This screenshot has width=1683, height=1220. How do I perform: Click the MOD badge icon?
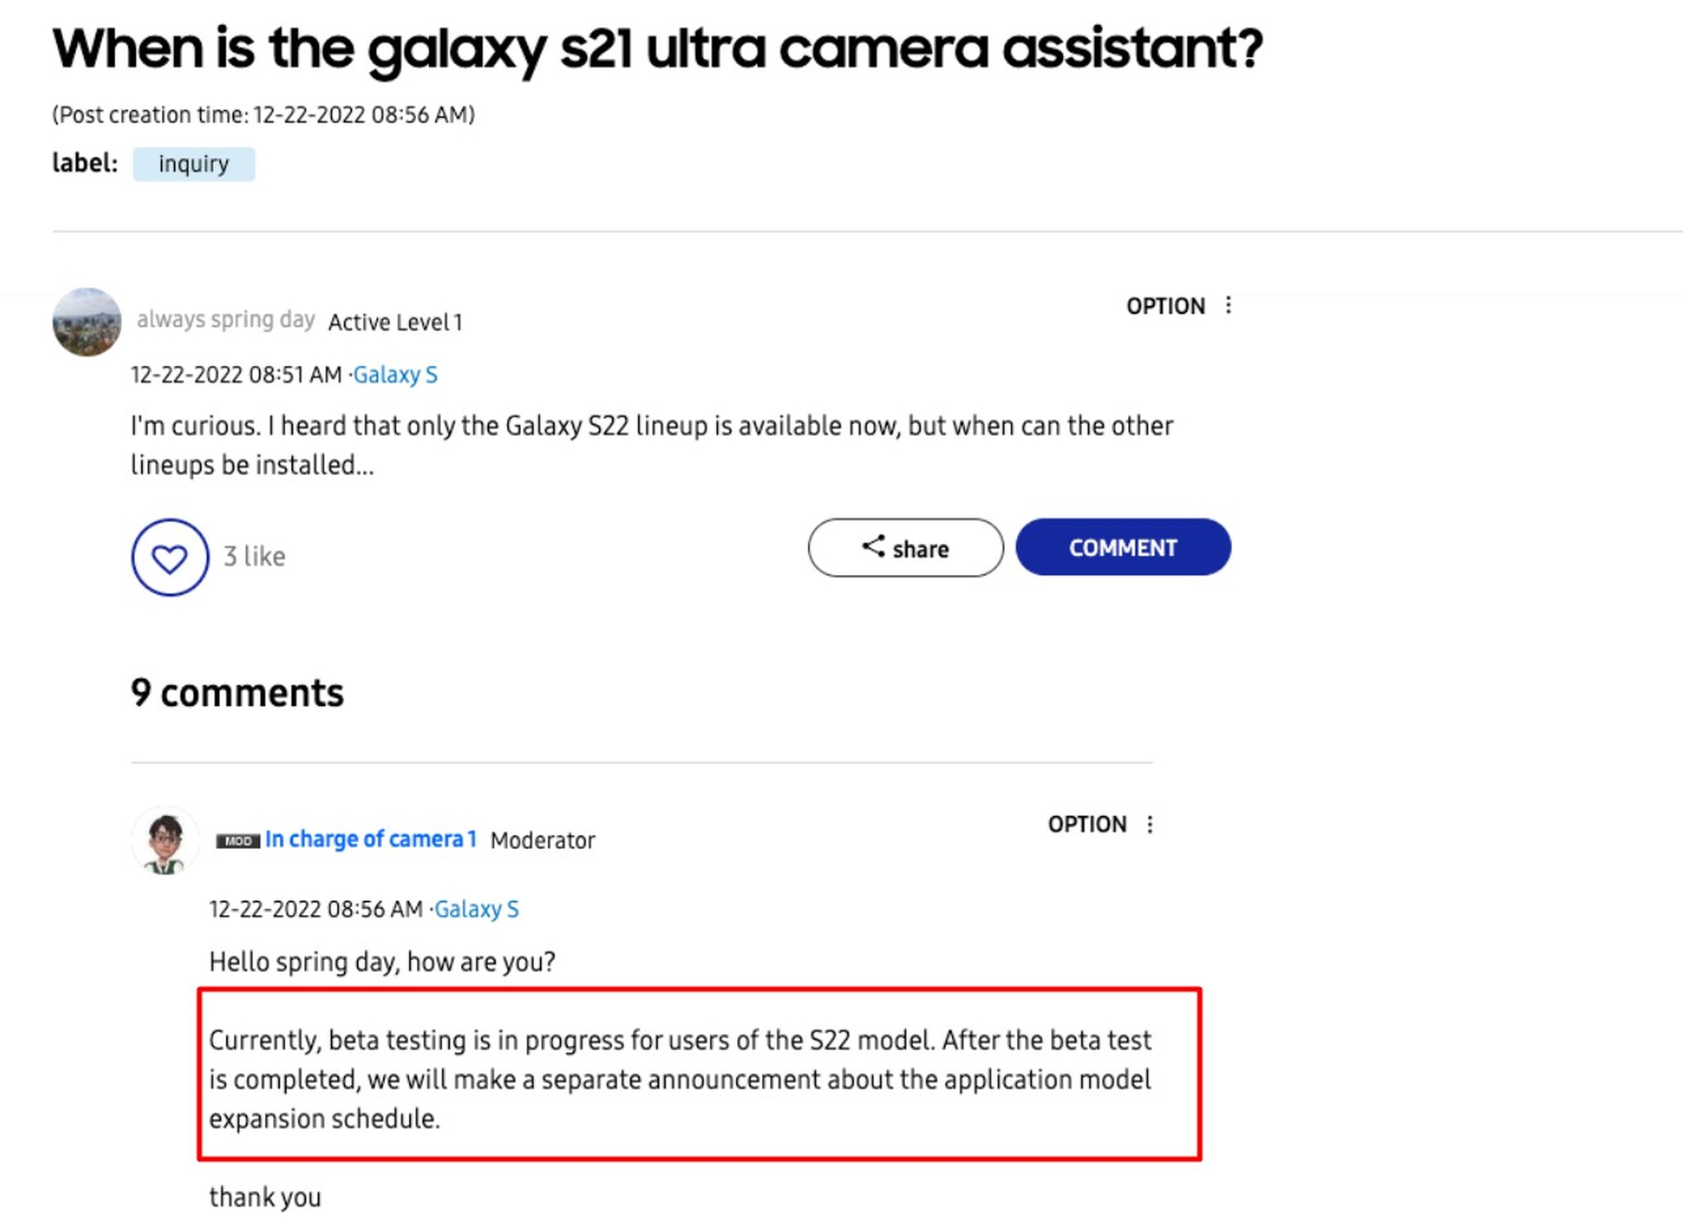click(x=238, y=841)
